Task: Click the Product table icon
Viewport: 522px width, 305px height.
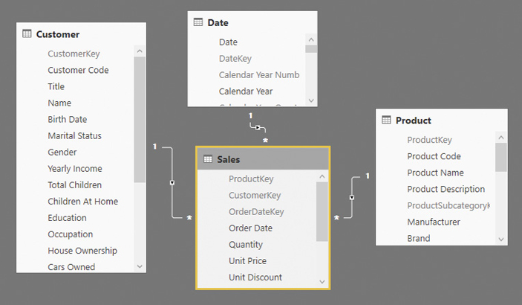Action: pyautogui.click(x=386, y=120)
